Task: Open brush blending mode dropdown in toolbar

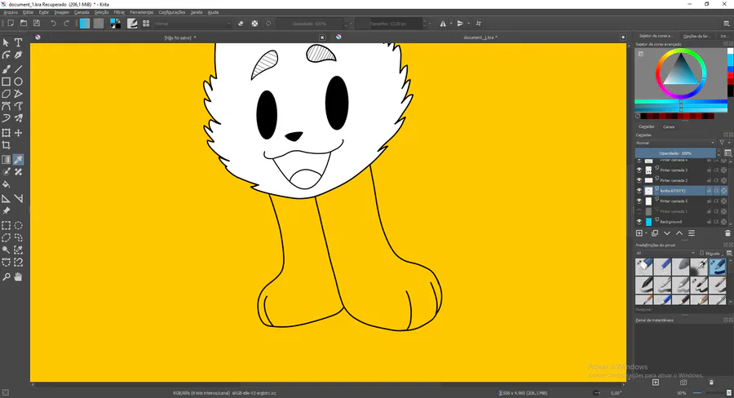Action: coord(192,24)
